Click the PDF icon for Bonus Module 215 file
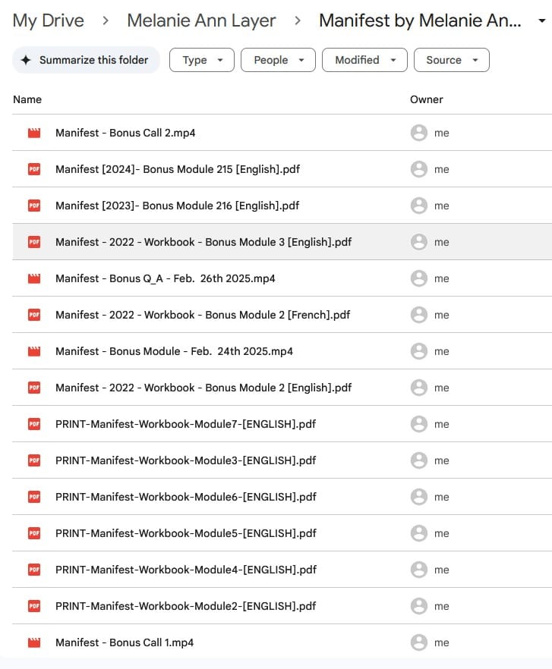This screenshot has width=552, height=669. click(x=33, y=169)
